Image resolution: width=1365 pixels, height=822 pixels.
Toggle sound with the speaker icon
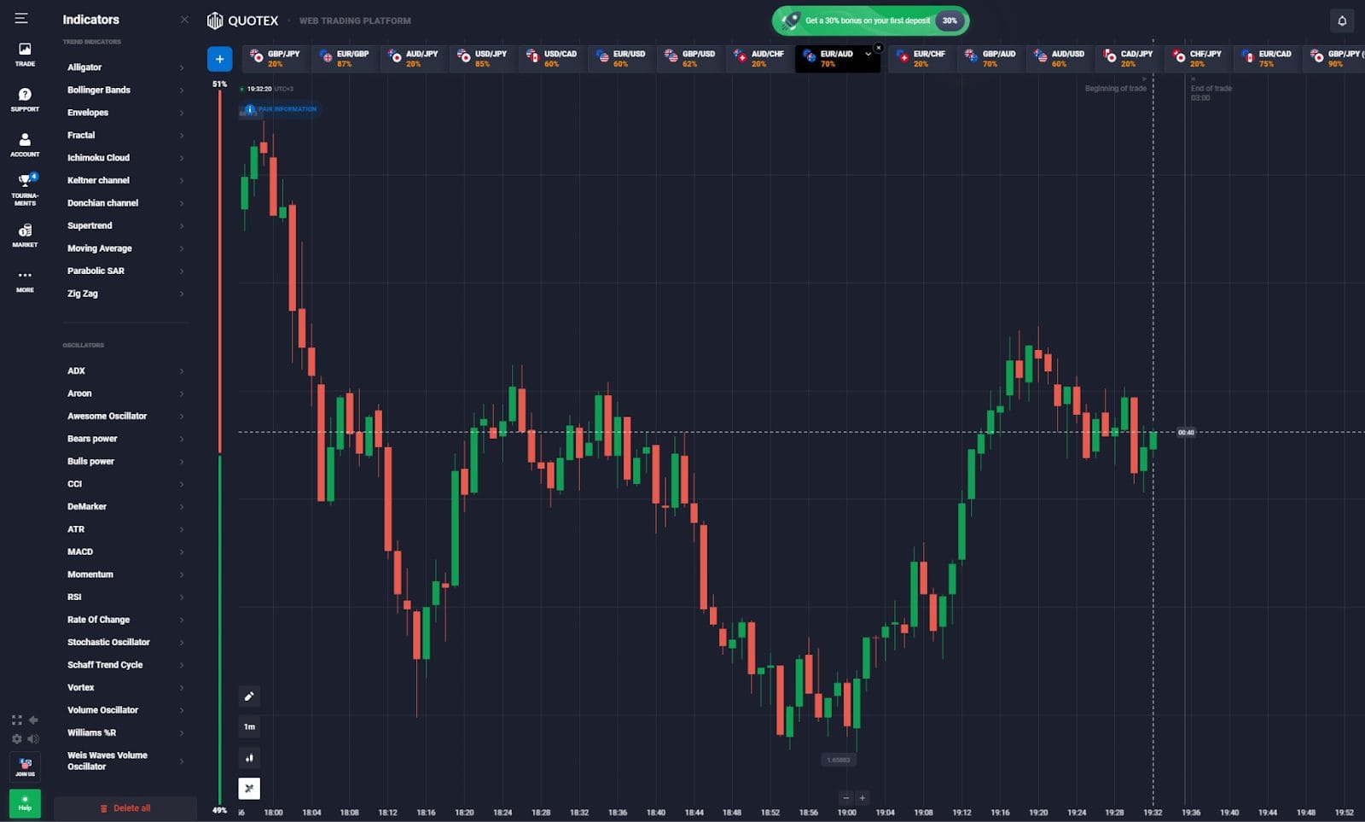[x=33, y=738]
